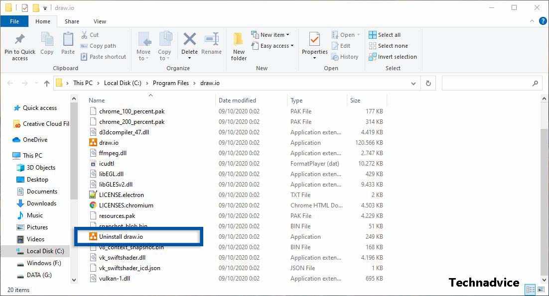Open the address bar history dropdown
The width and height of the screenshot is (549, 296).
click(413, 84)
